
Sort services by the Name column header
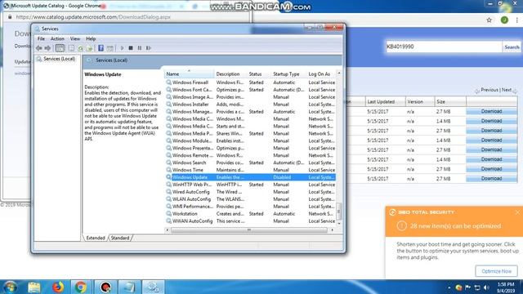(x=189, y=73)
